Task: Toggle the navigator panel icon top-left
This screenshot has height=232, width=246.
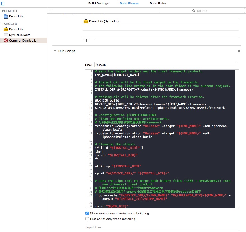Action: (3, 3)
